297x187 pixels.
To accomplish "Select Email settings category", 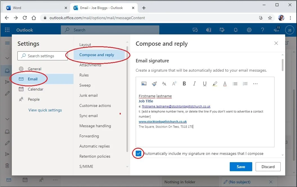I will pos(43,79).
